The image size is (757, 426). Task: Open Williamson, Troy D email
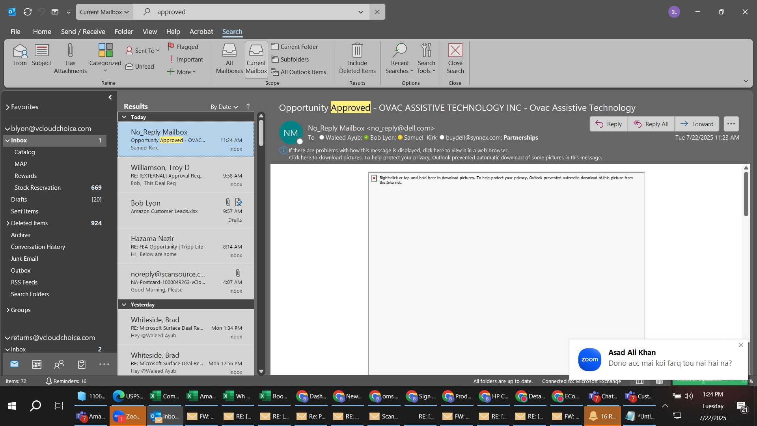click(x=186, y=175)
